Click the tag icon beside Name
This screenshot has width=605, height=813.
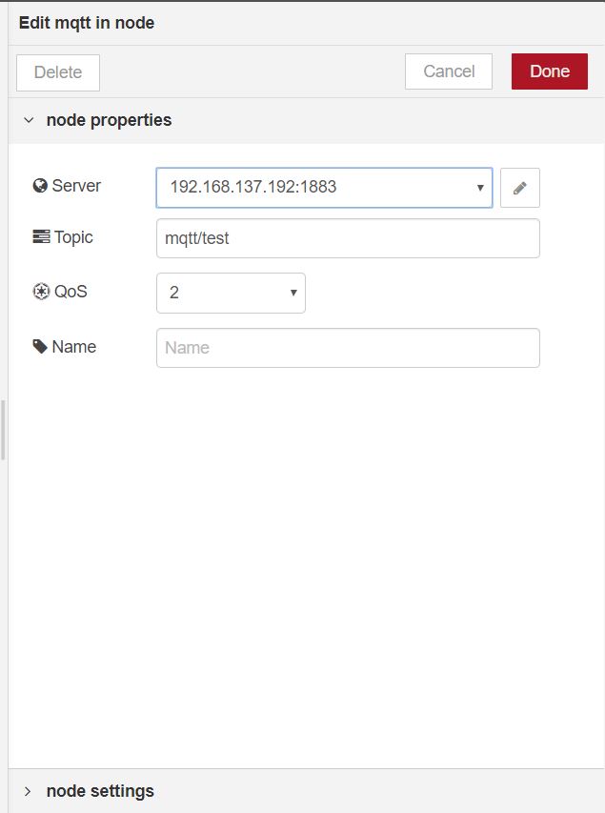[x=40, y=347]
